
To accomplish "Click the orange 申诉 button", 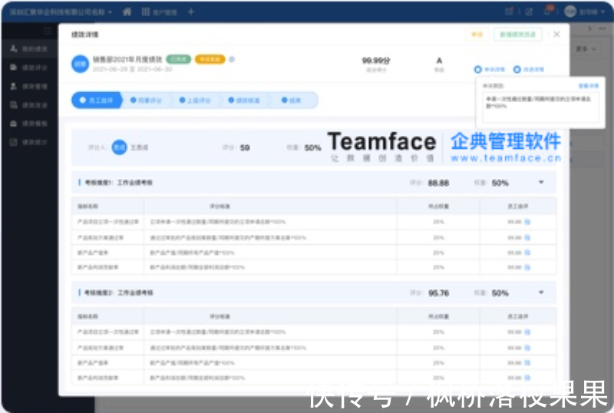I will pyautogui.click(x=477, y=35).
